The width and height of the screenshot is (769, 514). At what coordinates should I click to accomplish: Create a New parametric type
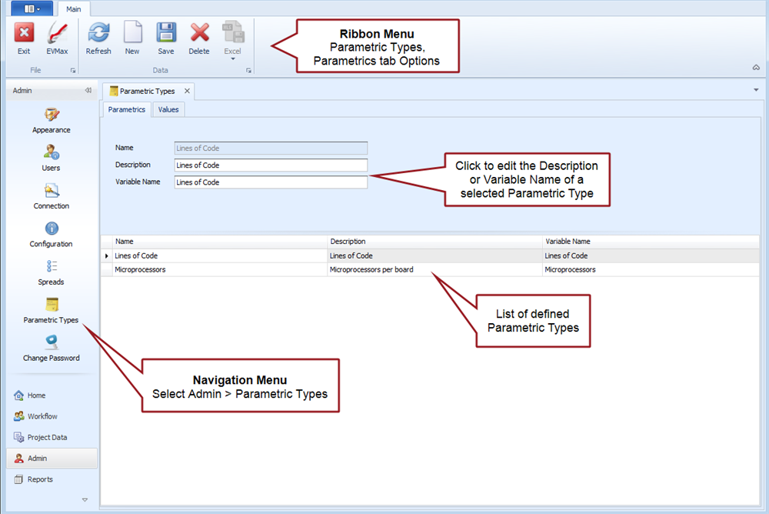pyautogui.click(x=132, y=34)
